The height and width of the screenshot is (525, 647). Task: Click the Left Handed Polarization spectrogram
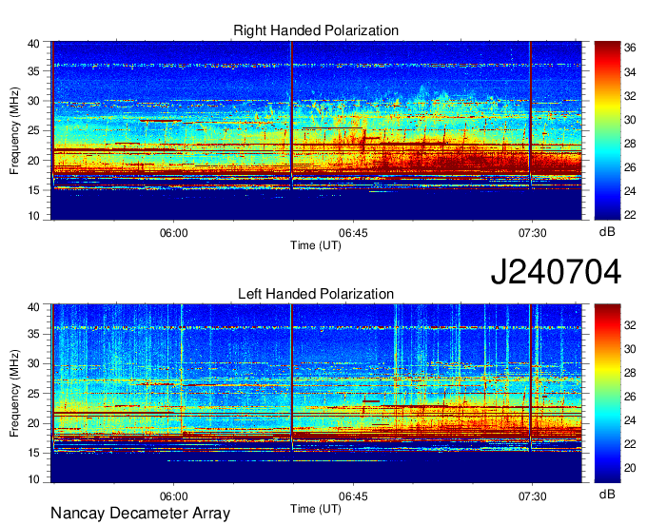[317, 394]
